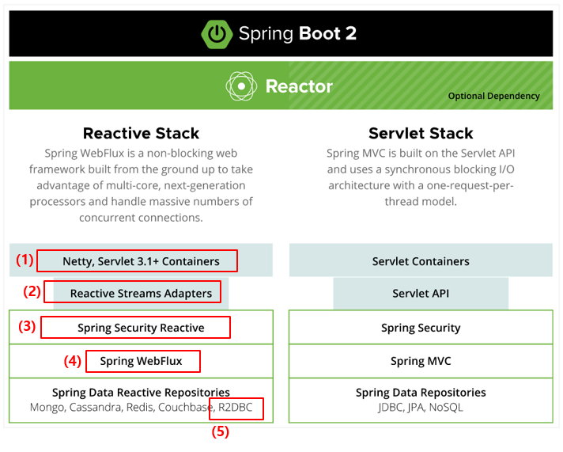This screenshot has width=563, height=452.
Task: Select the 'Netty, Servlet 3.1+ Containers' box
Action: pyautogui.click(x=137, y=261)
